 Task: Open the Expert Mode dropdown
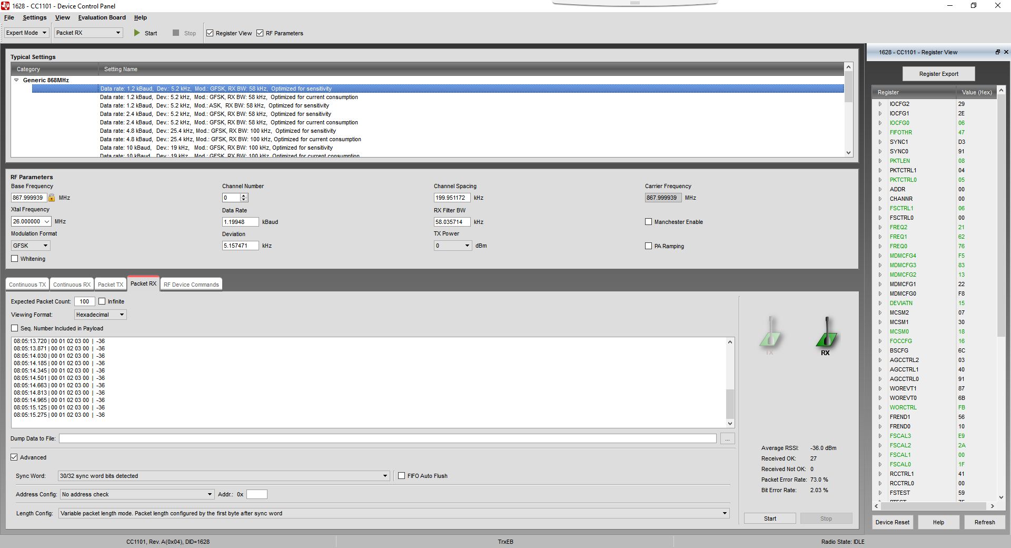point(27,33)
